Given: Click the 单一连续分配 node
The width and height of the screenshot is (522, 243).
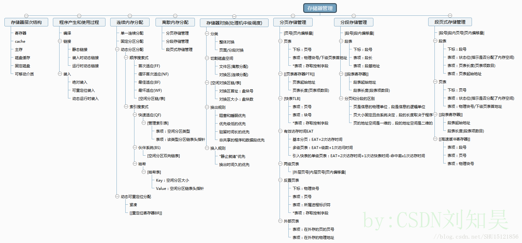Looking at the screenshot, I should [132, 33].
